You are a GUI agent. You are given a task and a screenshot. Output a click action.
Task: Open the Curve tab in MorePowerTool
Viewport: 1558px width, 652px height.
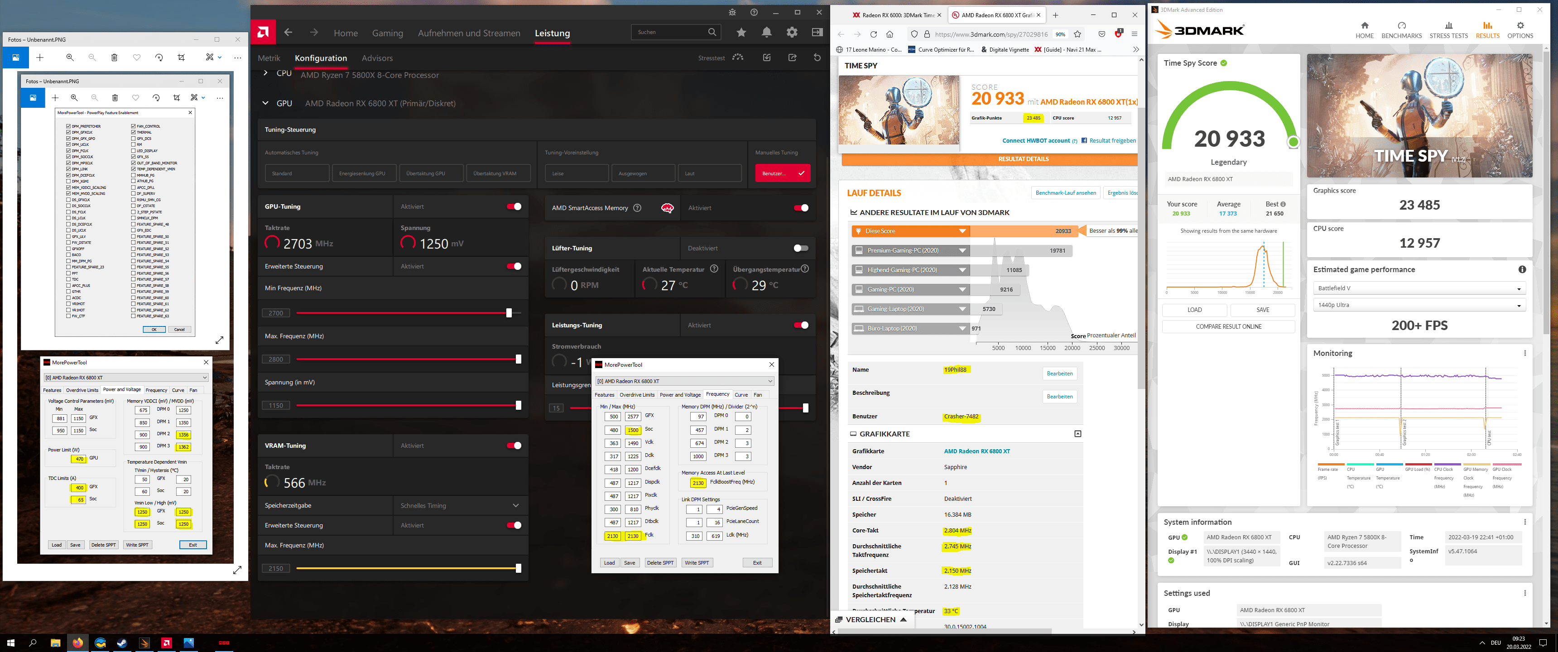pyautogui.click(x=741, y=395)
